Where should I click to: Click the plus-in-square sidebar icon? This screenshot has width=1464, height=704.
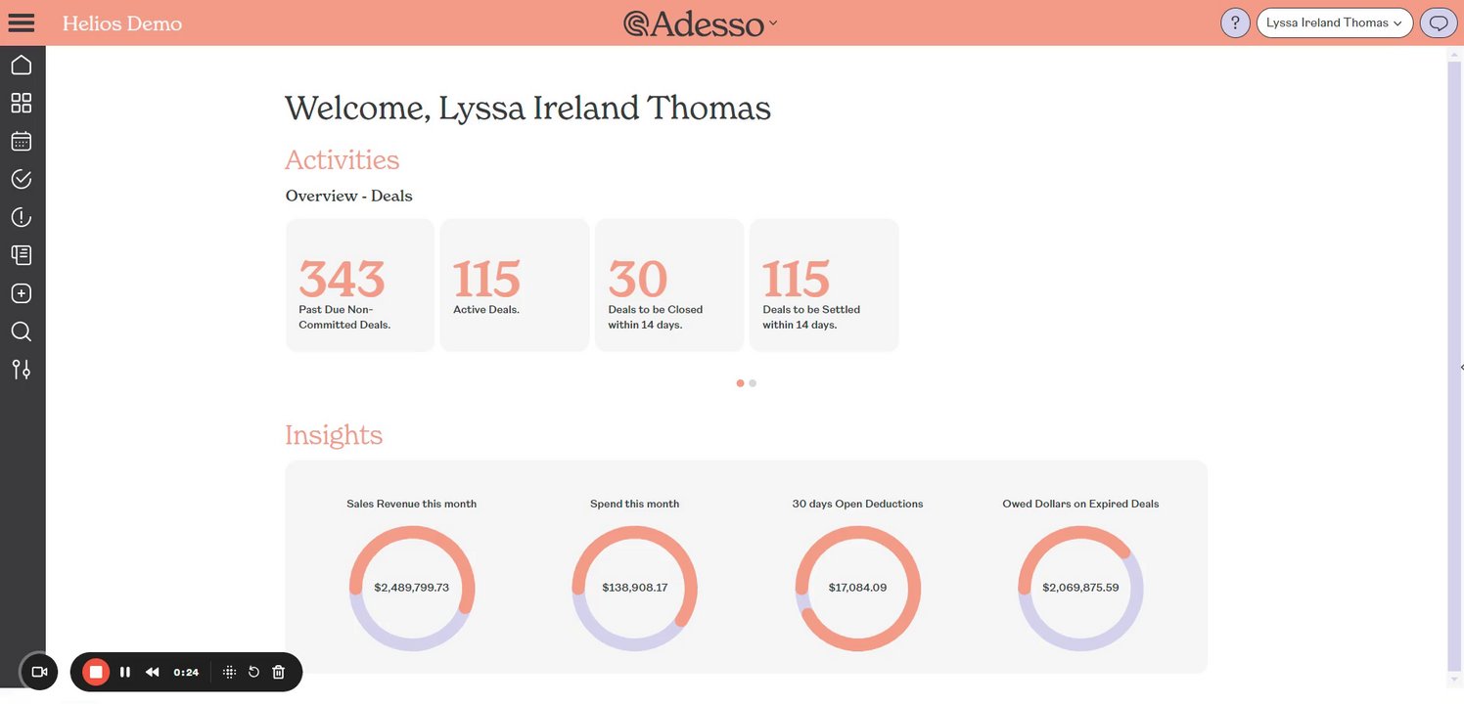22,293
